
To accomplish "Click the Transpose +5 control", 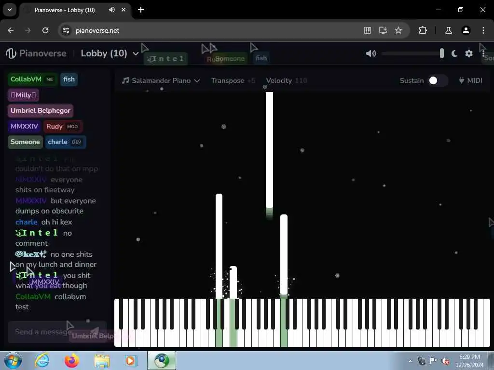I will click(x=233, y=80).
